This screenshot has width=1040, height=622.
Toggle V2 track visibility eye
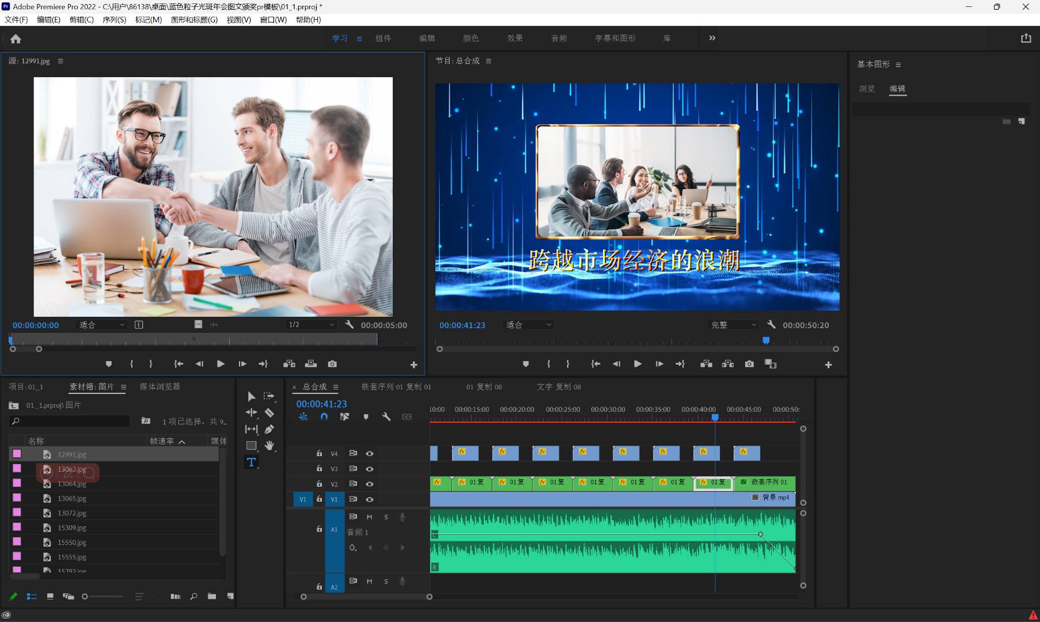tap(370, 484)
